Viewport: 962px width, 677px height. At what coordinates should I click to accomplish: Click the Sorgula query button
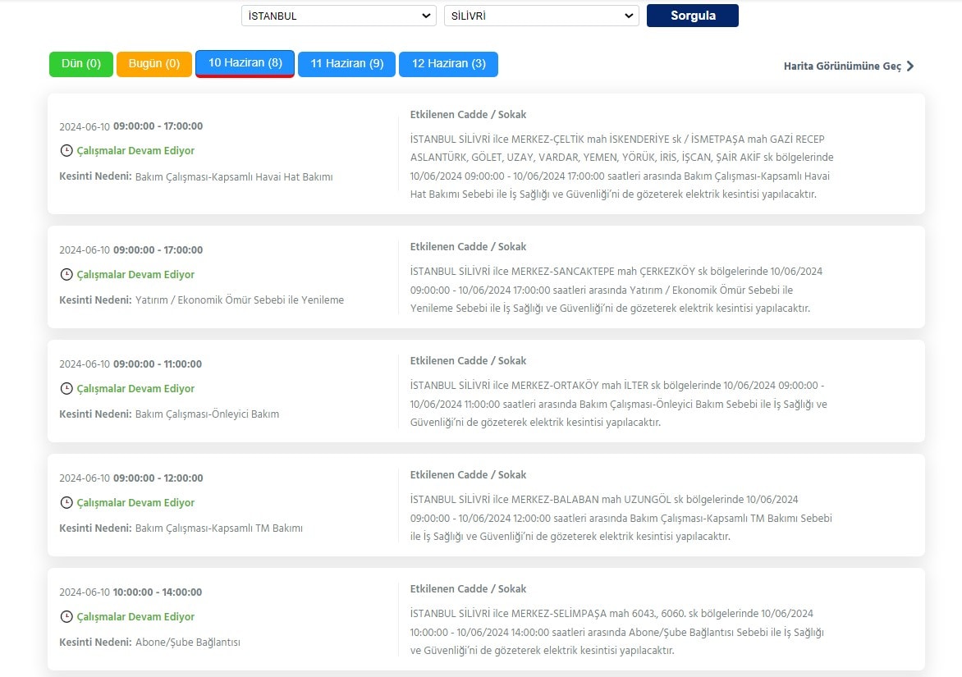(x=693, y=16)
